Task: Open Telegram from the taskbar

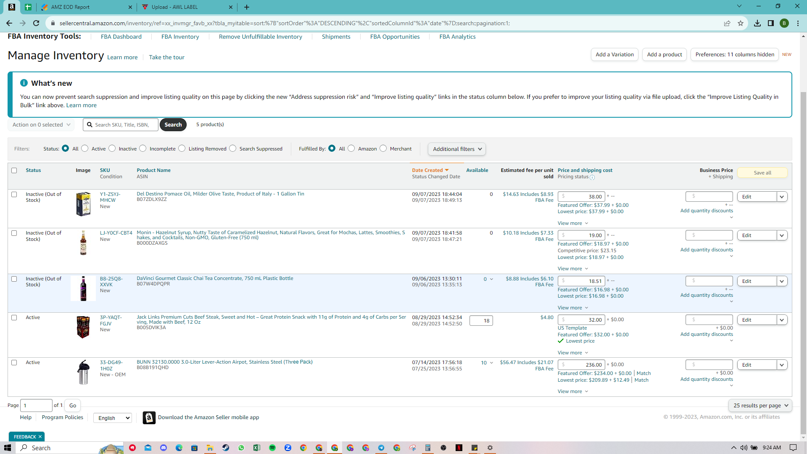Action: (381, 448)
